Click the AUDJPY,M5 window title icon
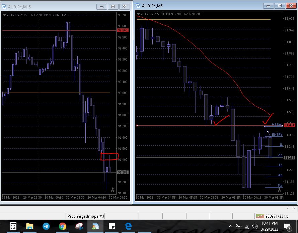The image size is (298, 233). [x=138, y=6]
